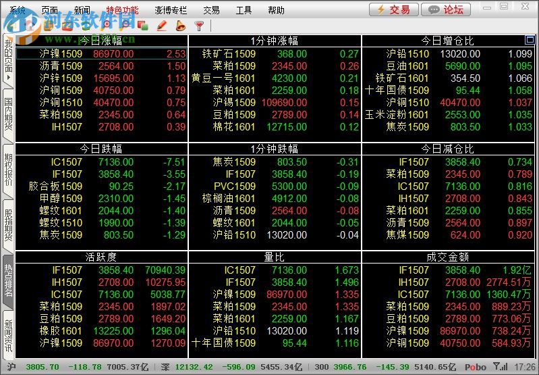Viewport: 539px width, 375px height.
Task: Switch to the 期权报价 side tab
Action: (8, 170)
